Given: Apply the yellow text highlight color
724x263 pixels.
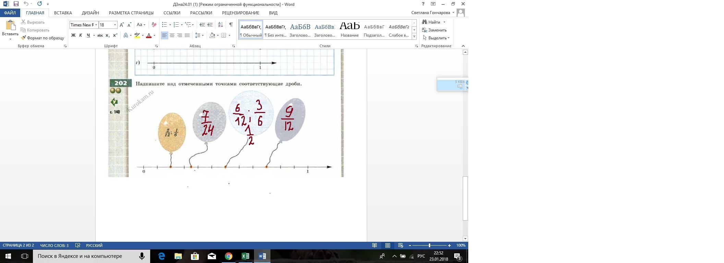Looking at the screenshot, I should click(x=137, y=35).
